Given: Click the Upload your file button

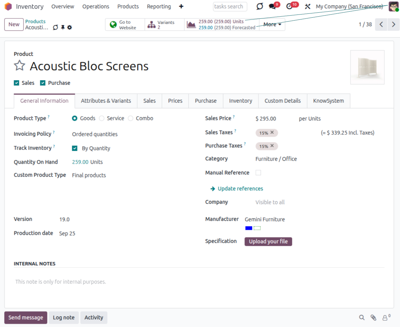Looking at the screenshot, I should pos(268,241).
